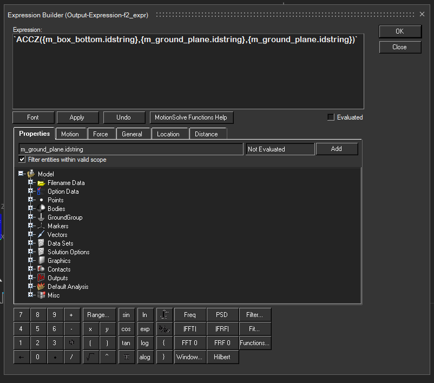Select the Properties tab
434x383 pixels.
pos(34,134)
